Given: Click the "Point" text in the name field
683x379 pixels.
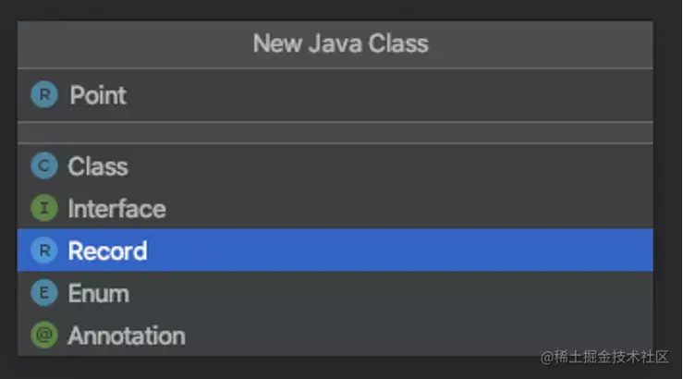Looking at the screenshot, I should (98, 94).
